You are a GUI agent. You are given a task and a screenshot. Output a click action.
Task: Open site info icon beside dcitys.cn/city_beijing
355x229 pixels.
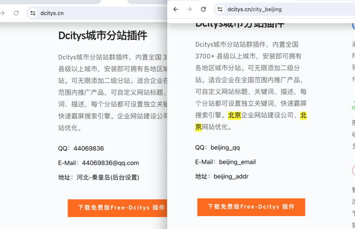(x=220, y=9)
